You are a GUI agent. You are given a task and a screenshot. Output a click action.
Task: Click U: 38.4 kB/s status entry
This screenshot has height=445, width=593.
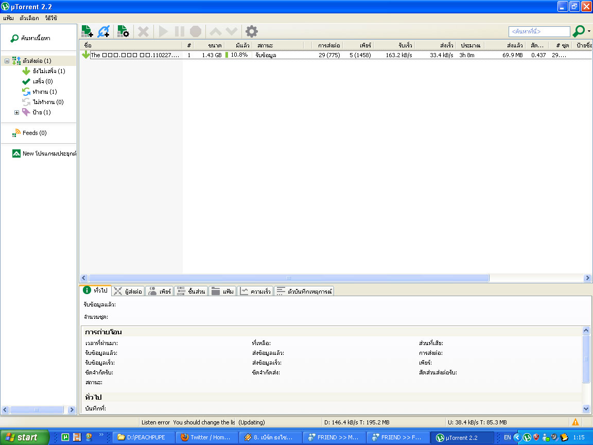(477, 422)
